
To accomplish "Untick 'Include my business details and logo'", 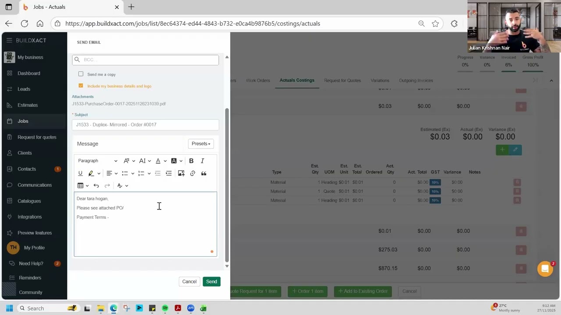I will point(81,86).
